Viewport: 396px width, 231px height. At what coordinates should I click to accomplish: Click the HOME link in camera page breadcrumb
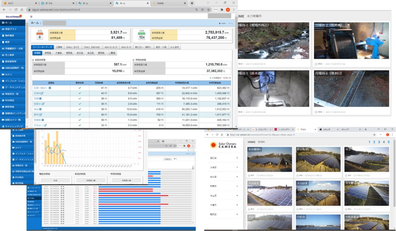pos(251,142)
